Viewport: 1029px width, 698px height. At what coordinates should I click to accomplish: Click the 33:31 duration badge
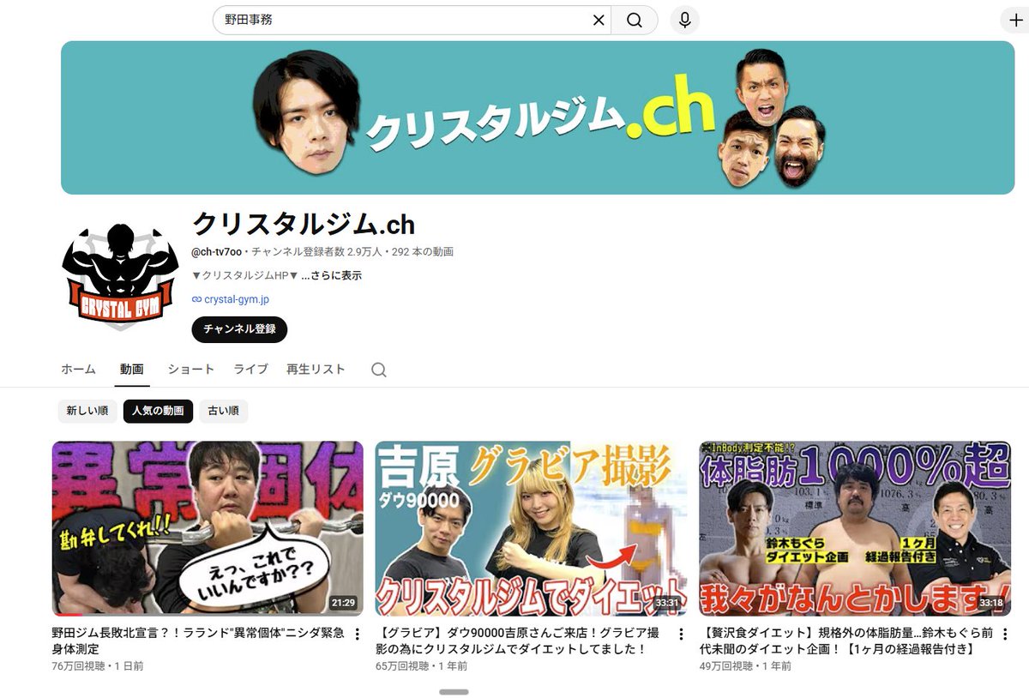(666, 603)
